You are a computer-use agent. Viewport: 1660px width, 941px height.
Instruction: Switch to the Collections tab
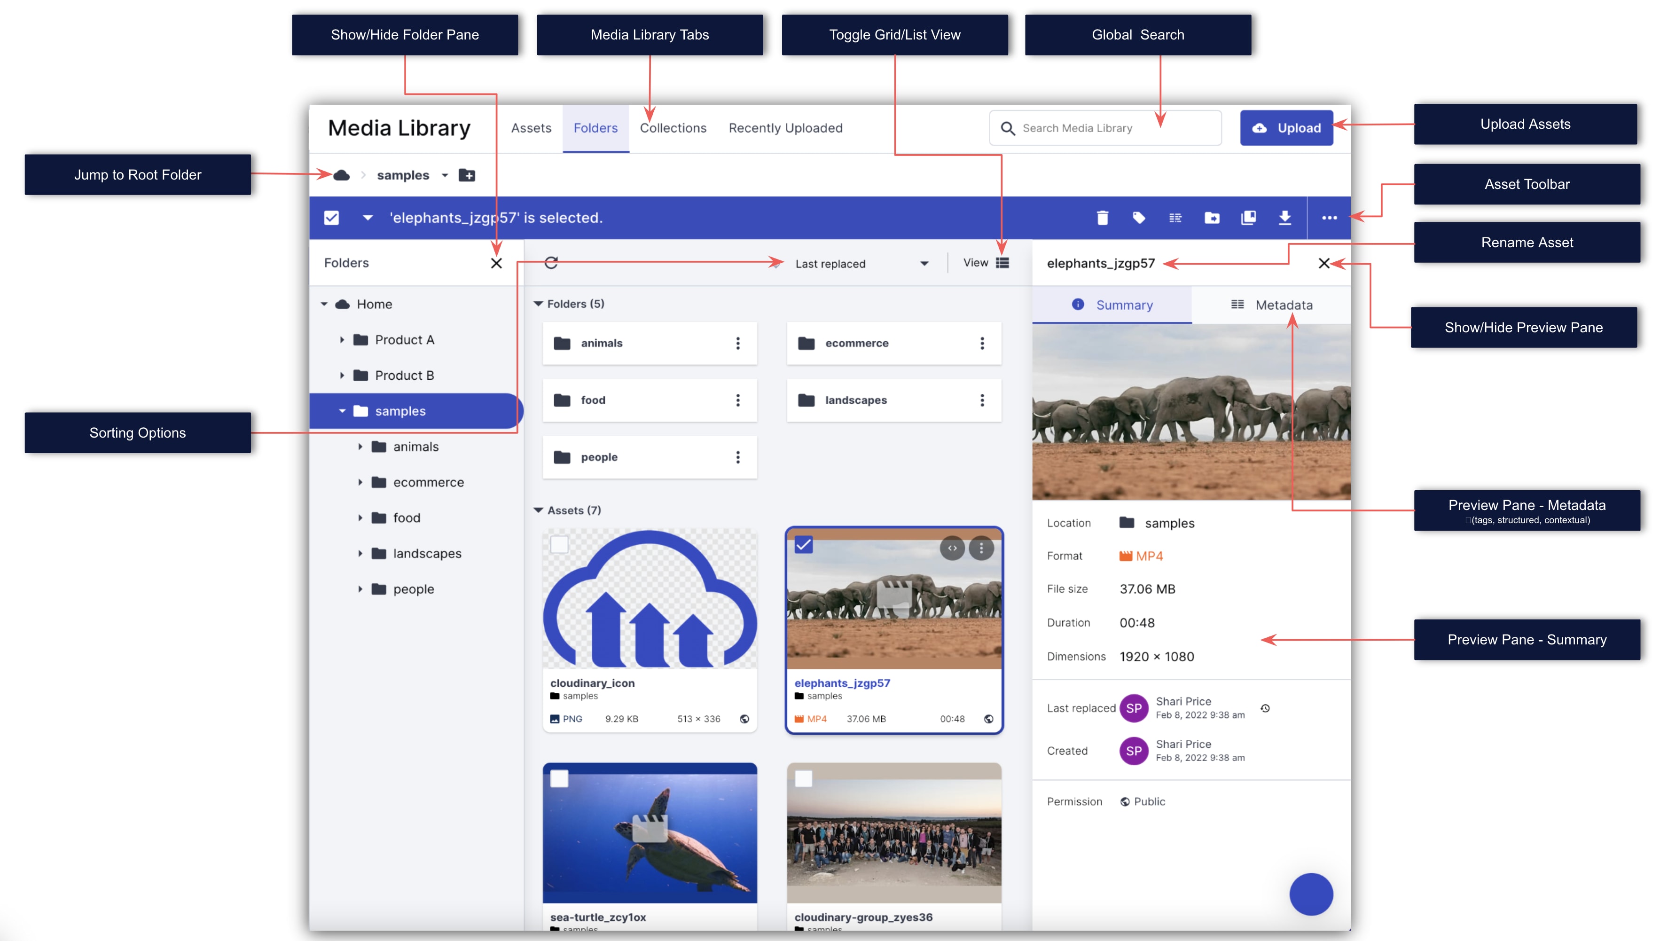click(673, 128)
